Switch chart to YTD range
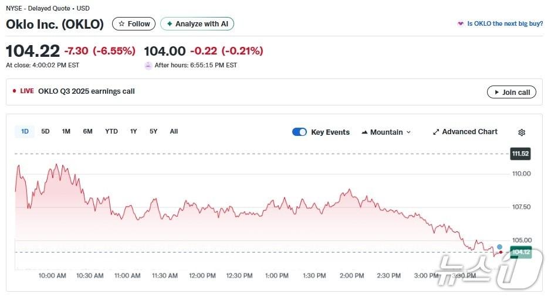Image resolution: width=551 pixels, height=297 pixels. (111, 131)
